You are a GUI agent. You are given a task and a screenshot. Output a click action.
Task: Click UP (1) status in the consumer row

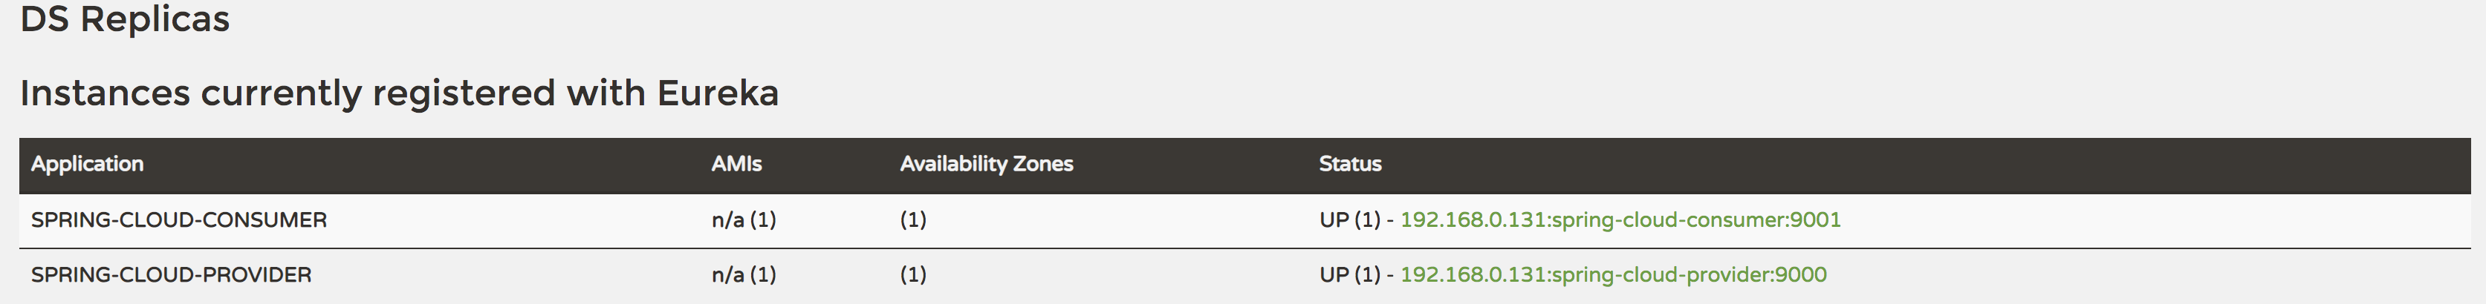click(x=1349, y=220)
